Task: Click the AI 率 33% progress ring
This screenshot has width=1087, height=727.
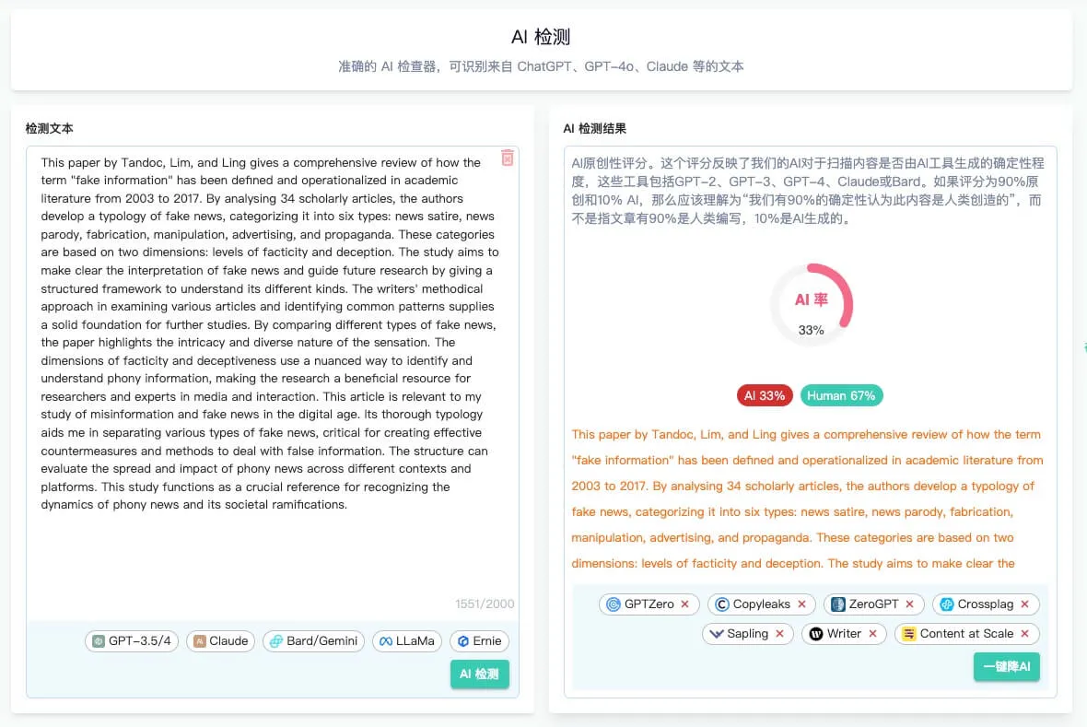Action: [x=811, y=304]
